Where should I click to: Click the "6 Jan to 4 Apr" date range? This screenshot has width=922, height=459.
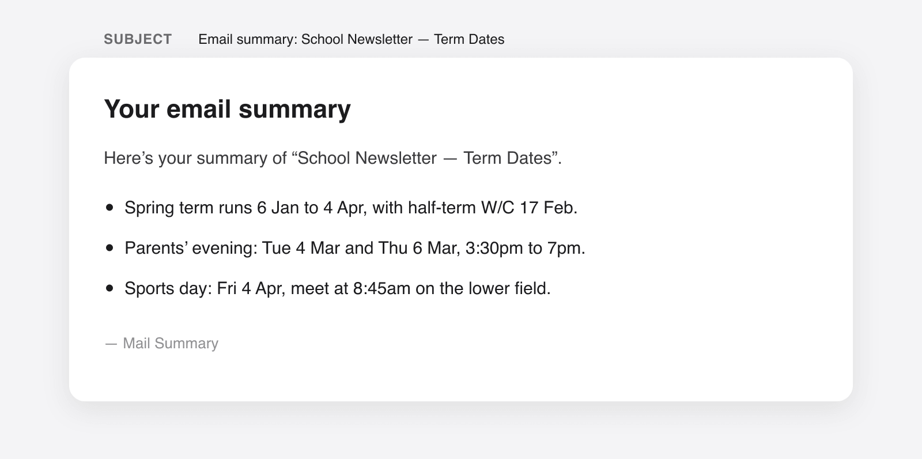pos(311,208)
